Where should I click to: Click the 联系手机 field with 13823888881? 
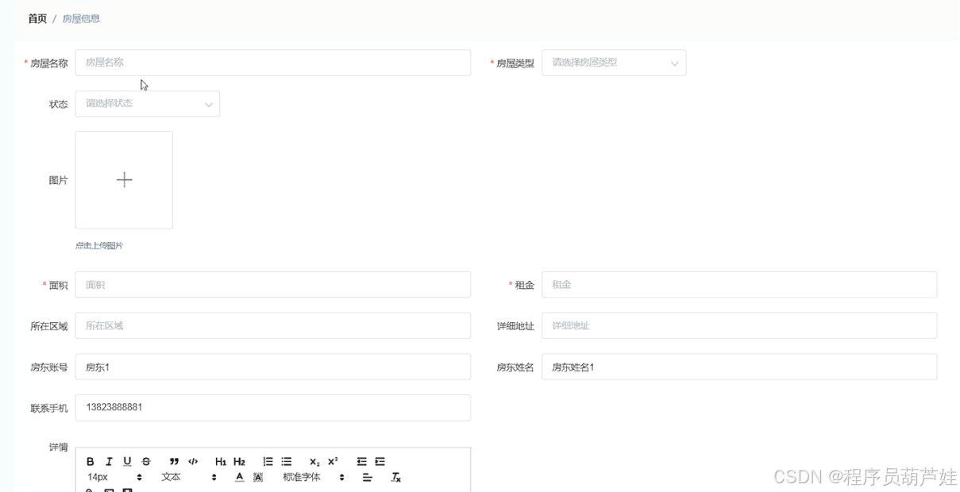click(273, 408)
